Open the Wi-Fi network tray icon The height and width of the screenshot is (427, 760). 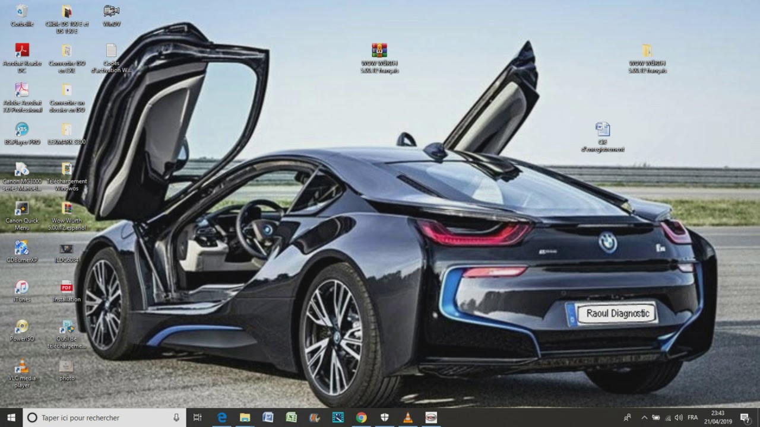pyautogui.click(x=667, y=418)
